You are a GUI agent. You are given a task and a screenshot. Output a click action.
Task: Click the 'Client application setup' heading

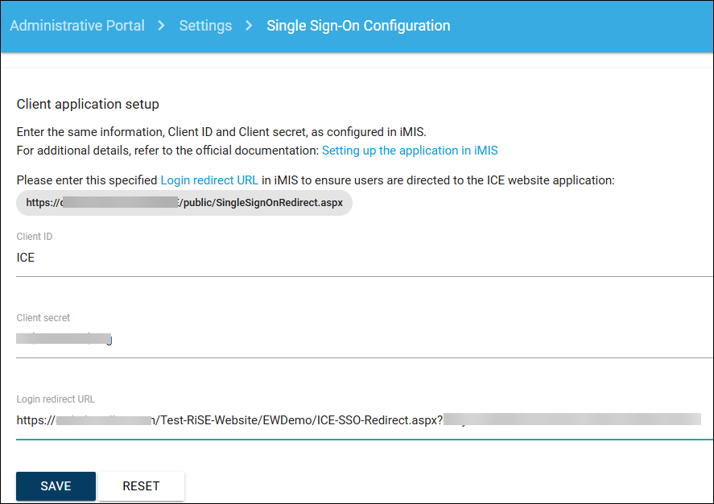pos(88,104)
